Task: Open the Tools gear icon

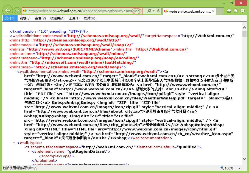Action: click(x=242, y=11)
